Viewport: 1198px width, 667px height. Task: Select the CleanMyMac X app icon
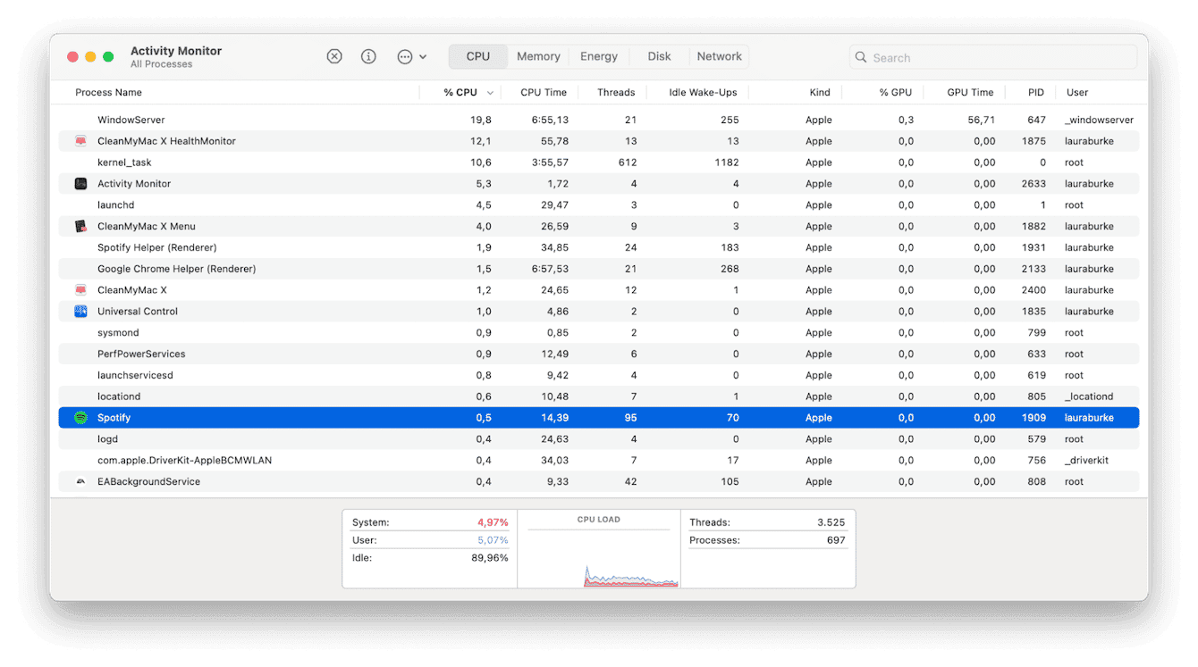tap(80, 289)
